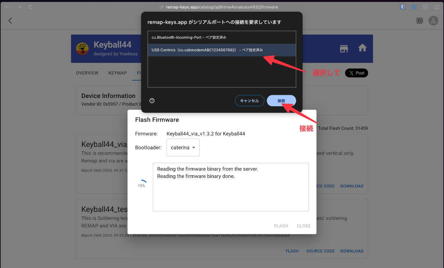
Task: Click the Keyball44 keyboard logo image
Action: click(82, 49)
